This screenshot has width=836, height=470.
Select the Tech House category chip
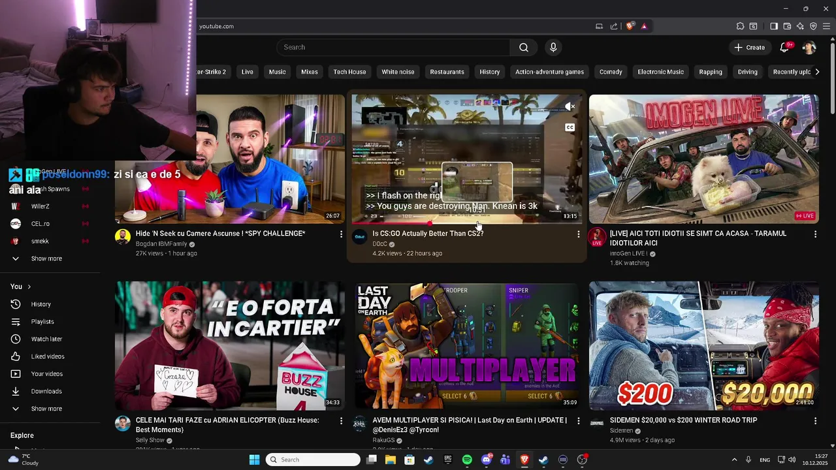point(349,72)
